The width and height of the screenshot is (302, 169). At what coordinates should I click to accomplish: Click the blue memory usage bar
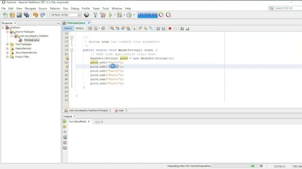point(148,15)
